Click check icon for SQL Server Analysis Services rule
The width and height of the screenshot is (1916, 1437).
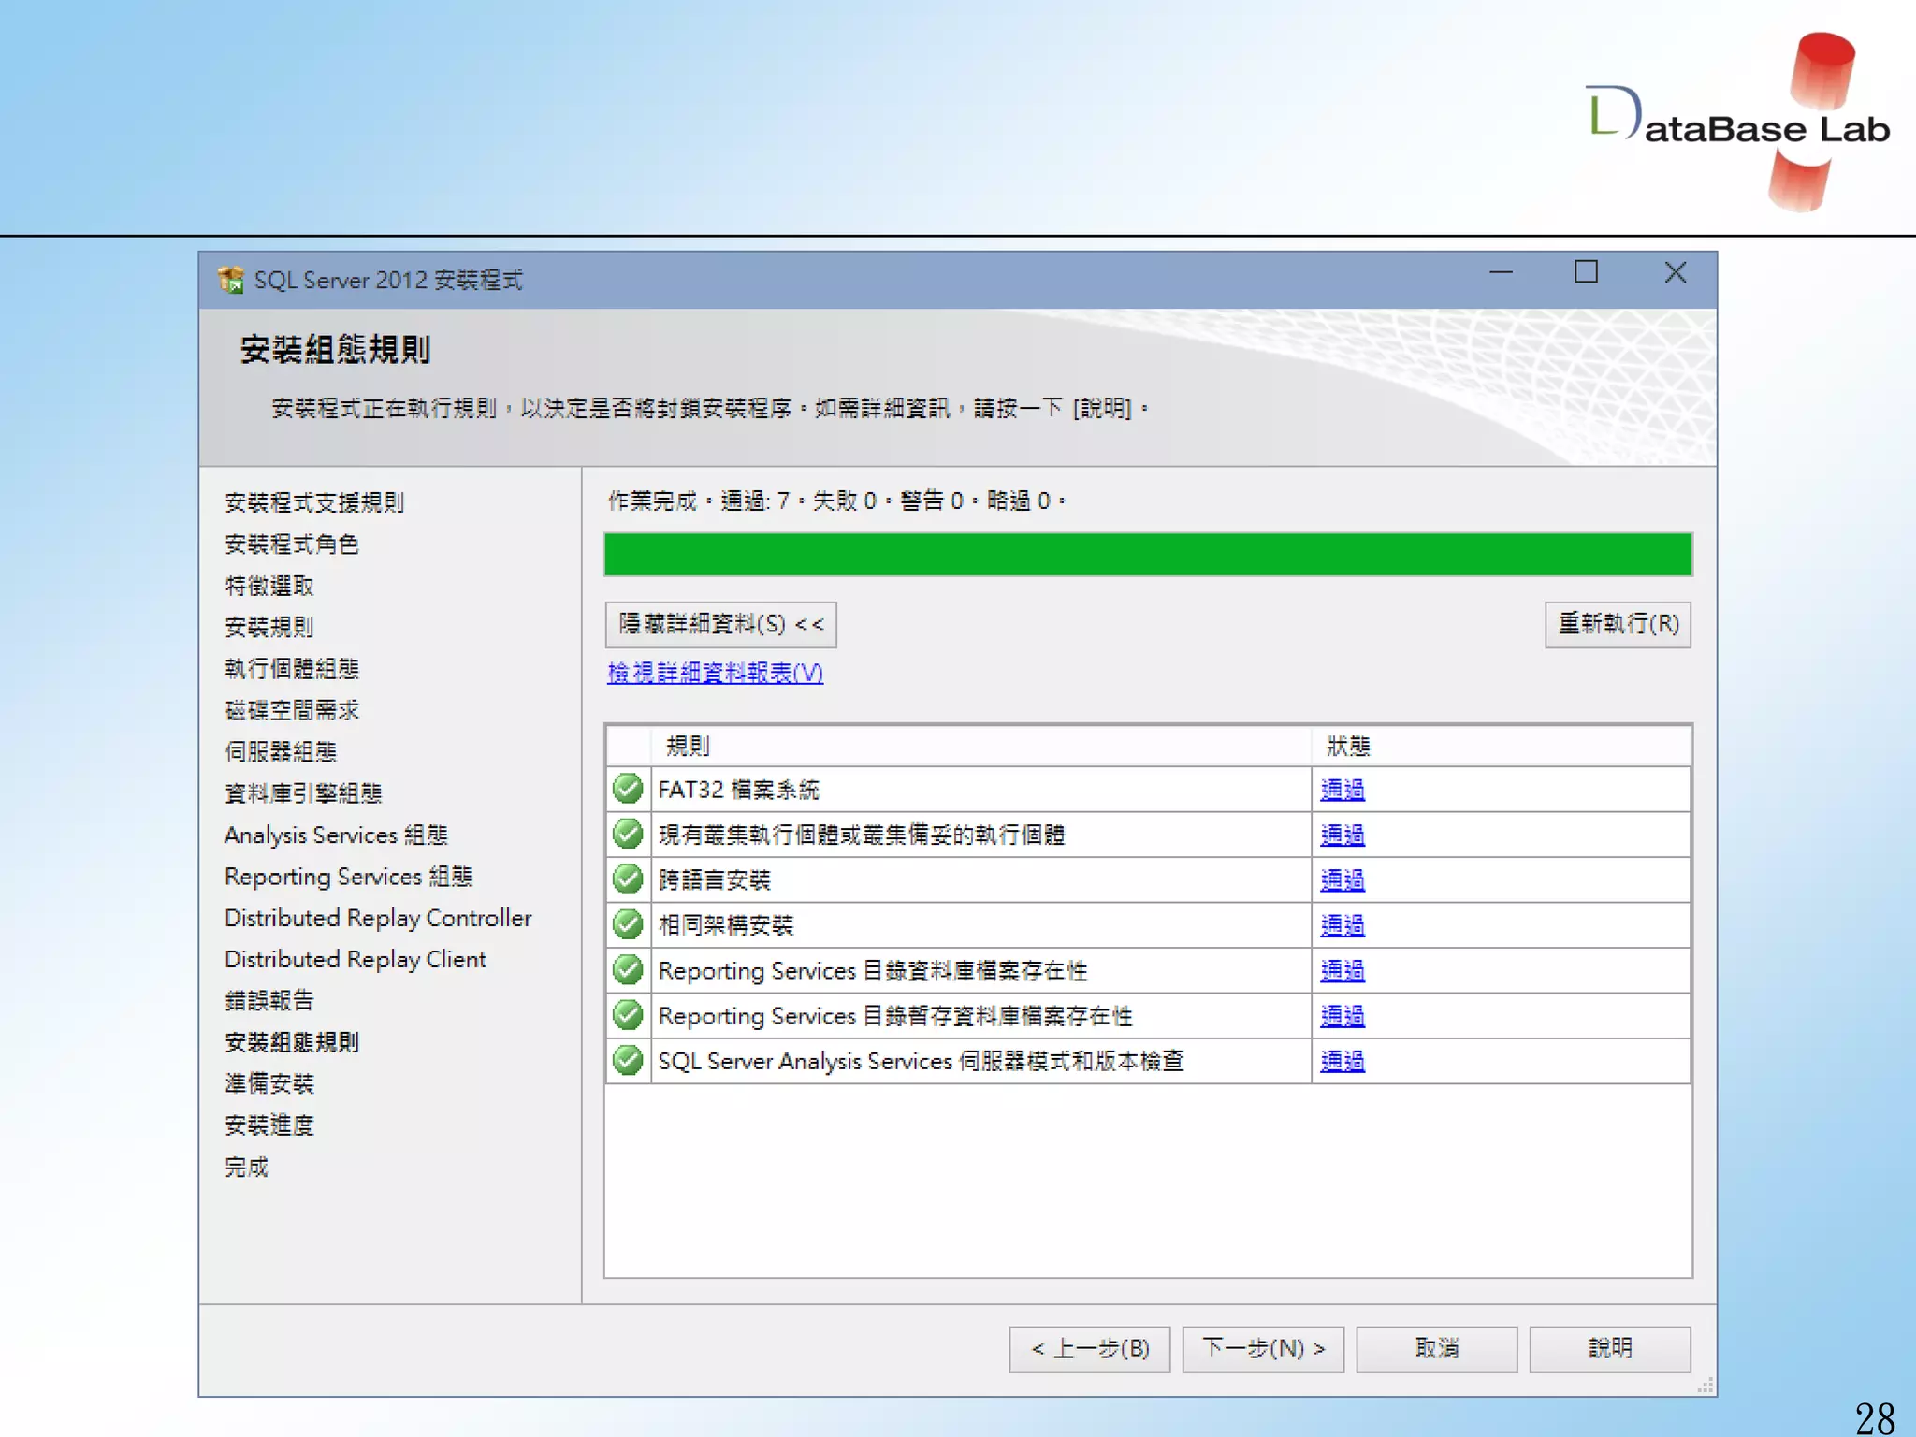(x=628, y=1060)
